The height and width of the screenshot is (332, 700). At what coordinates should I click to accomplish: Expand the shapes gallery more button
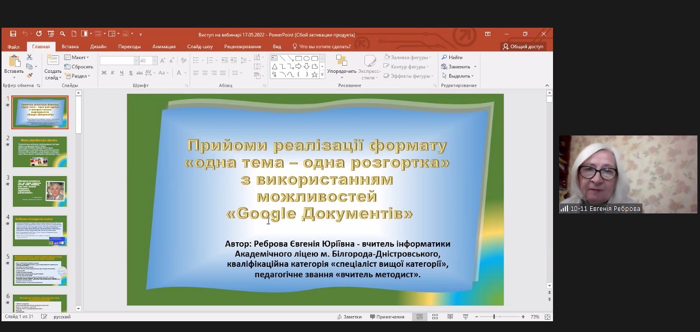pos(322,75)
